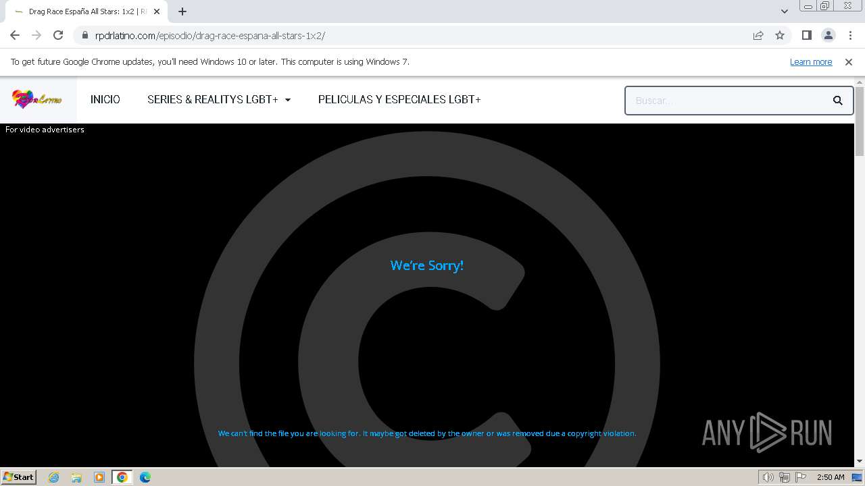Open Action Center flag icon
The width and height of the screenshot is (865, 486).
tap(801, 477)
